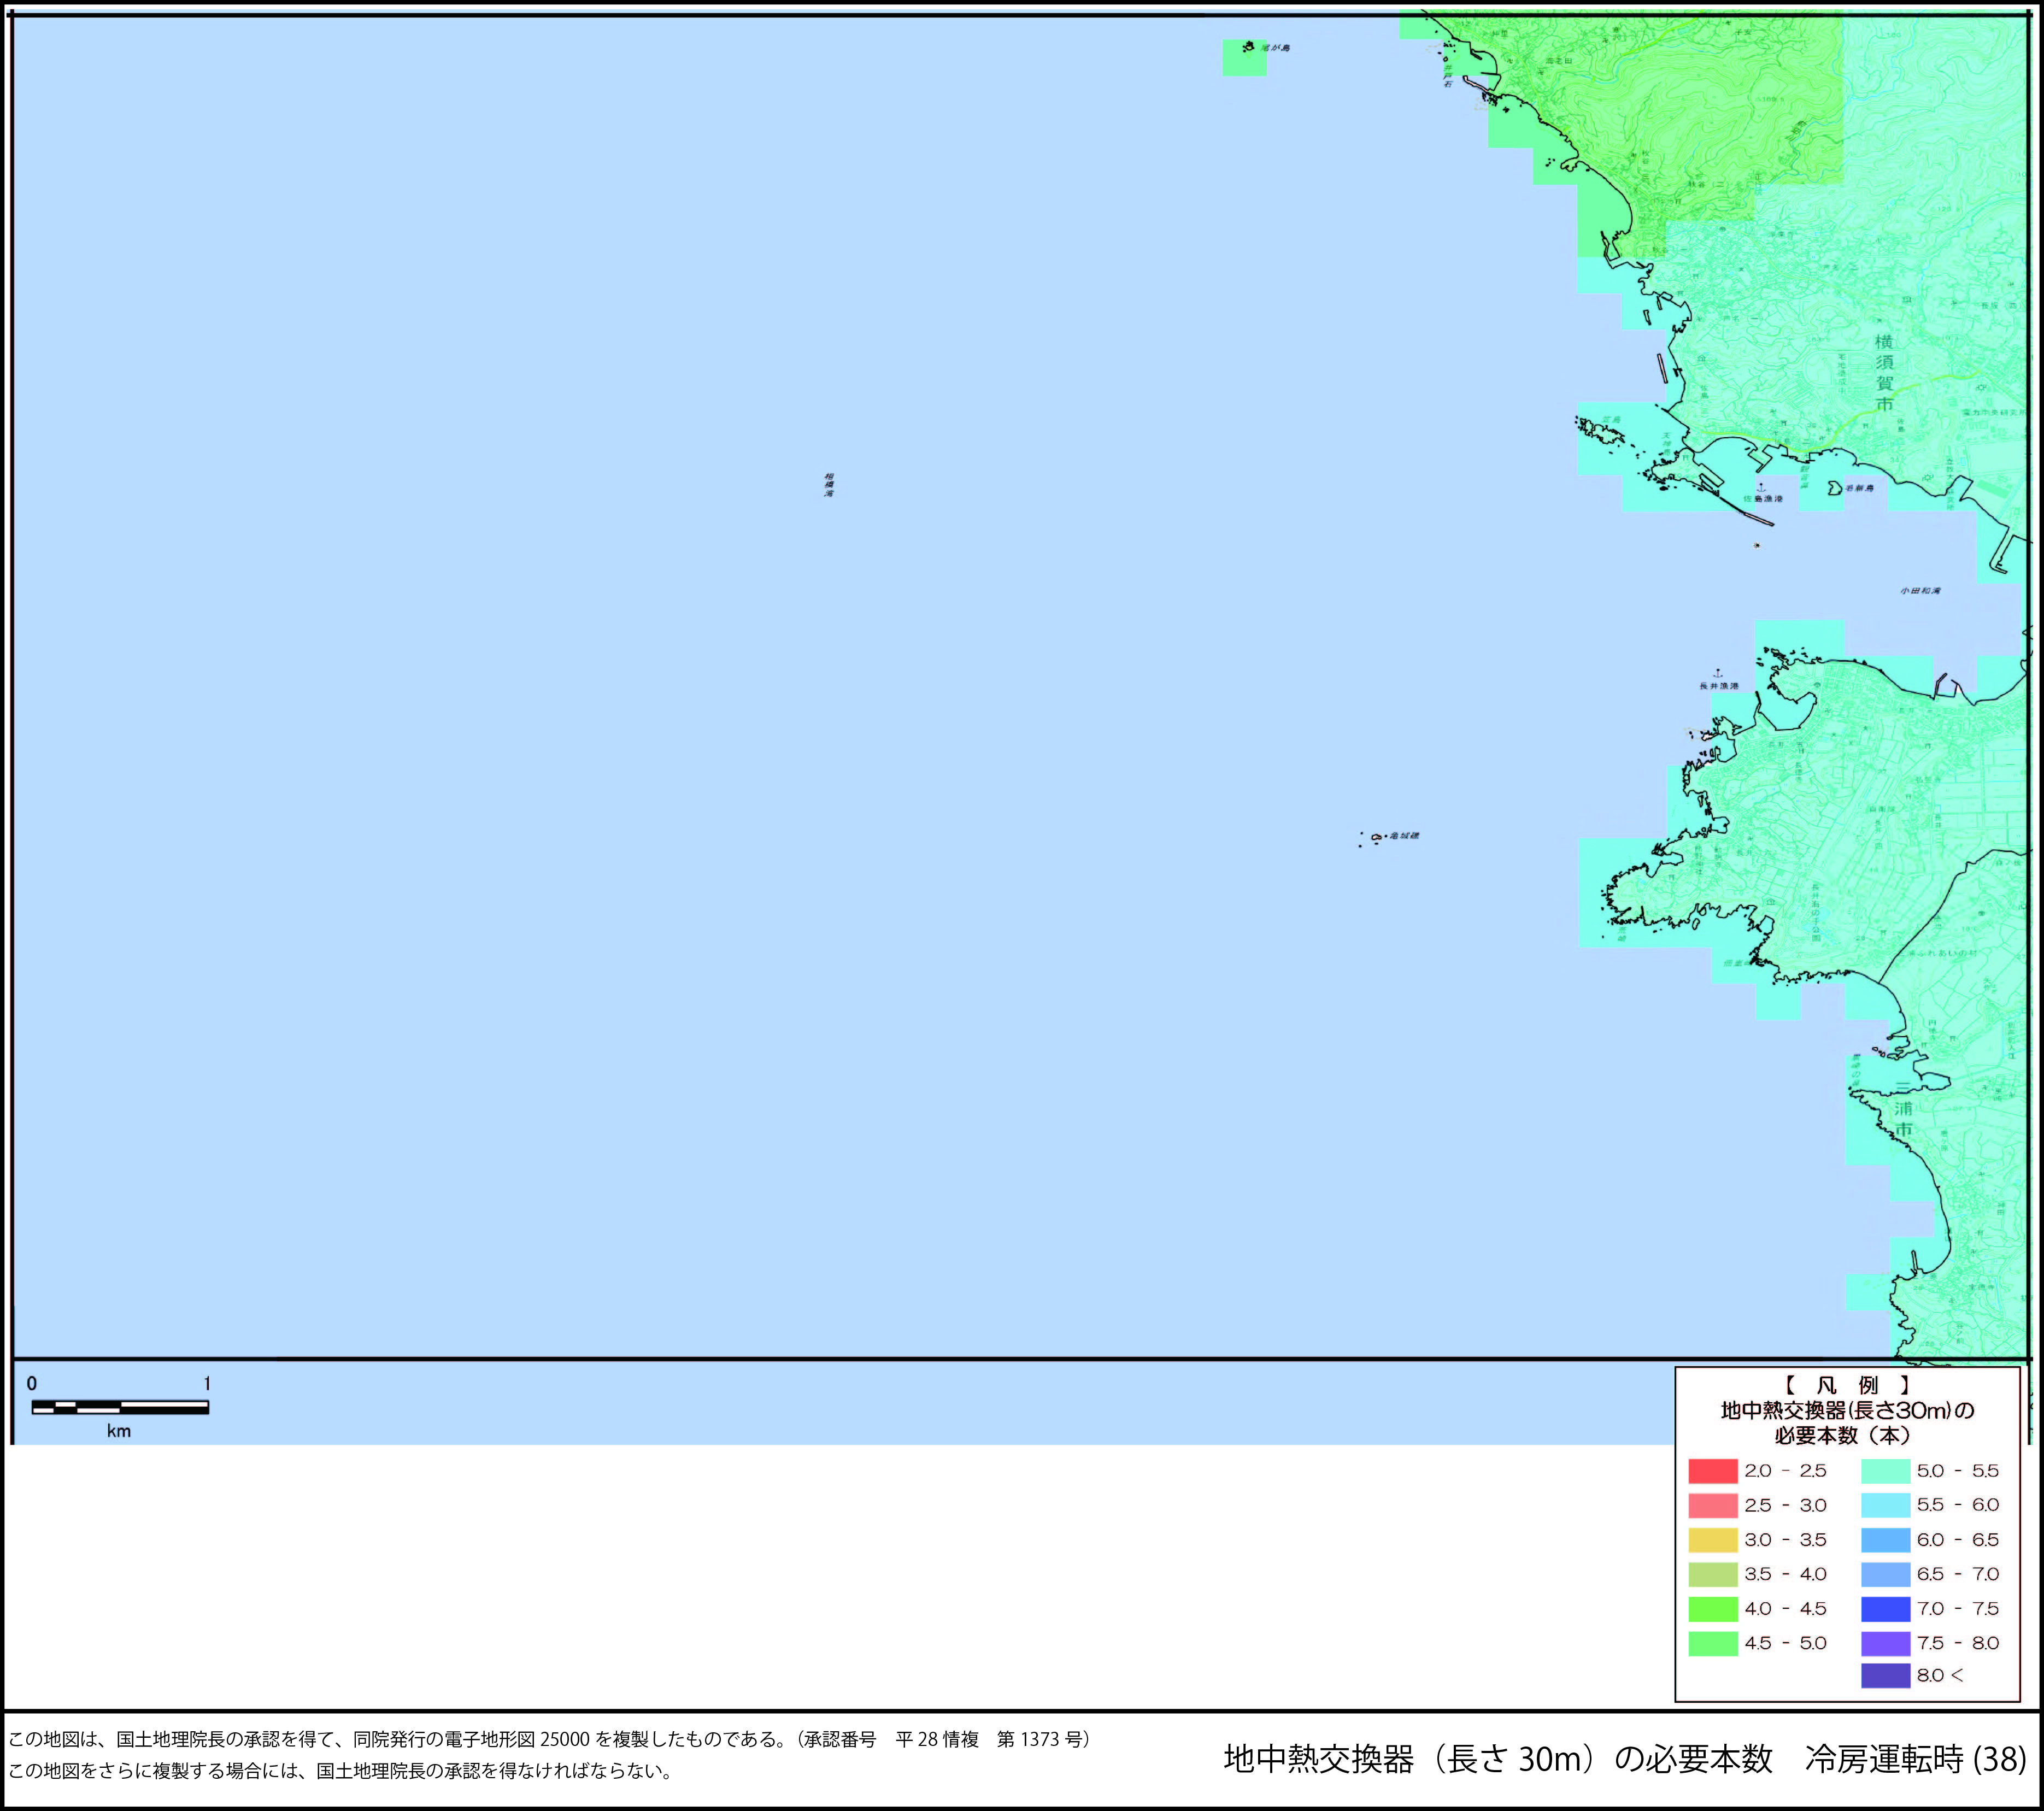The width and height of the screenshot is (2044, 1811).
Task: Click the 毛無島 island label
Action: 1859,489
